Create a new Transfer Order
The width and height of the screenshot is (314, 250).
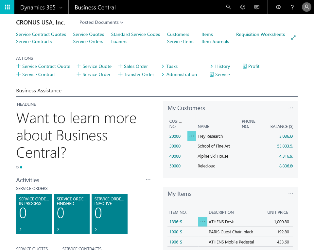(x=136, y=74)
